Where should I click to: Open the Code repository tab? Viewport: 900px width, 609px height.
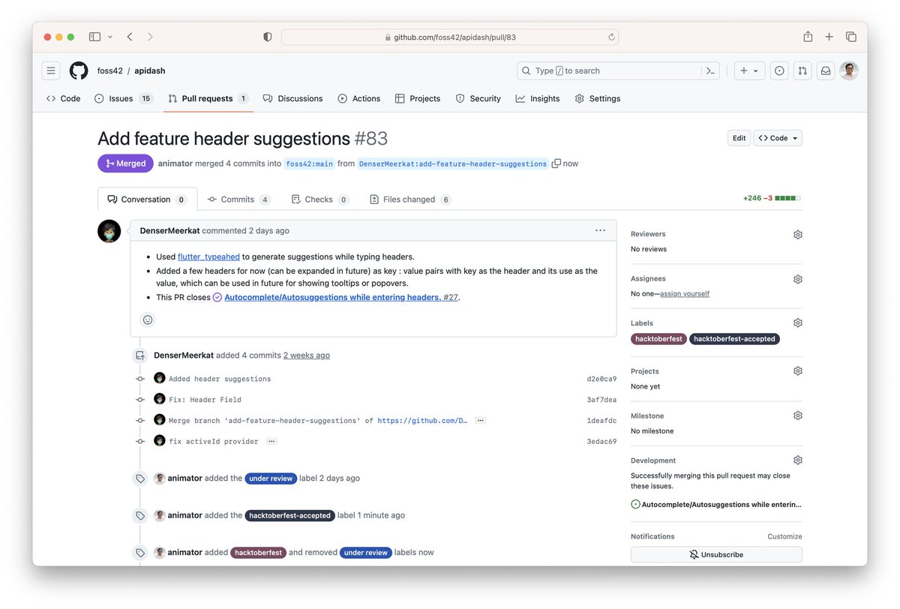click(64, 98)
